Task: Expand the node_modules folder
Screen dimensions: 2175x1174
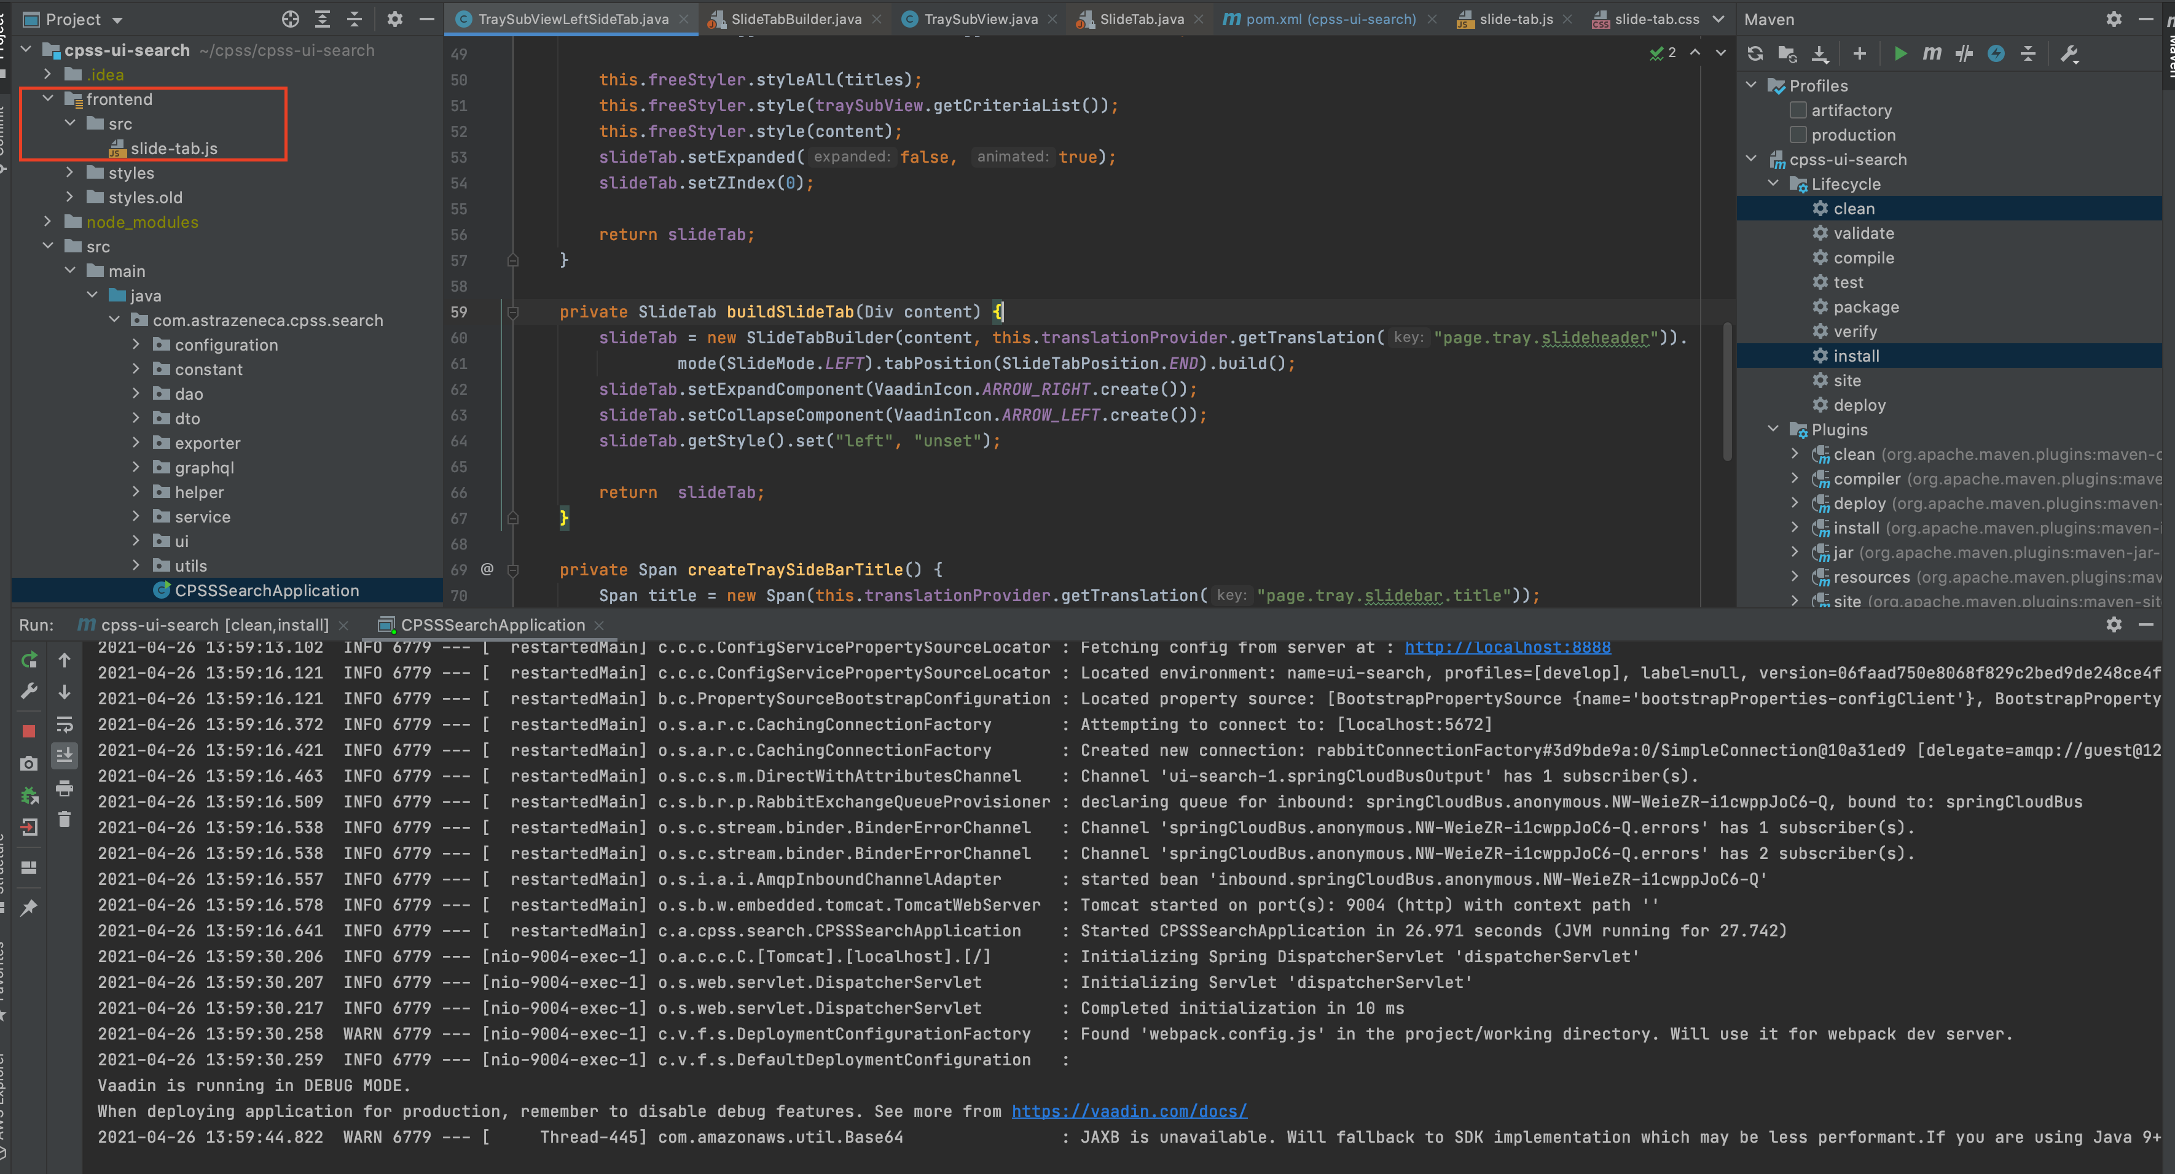Action: [48, 222]
